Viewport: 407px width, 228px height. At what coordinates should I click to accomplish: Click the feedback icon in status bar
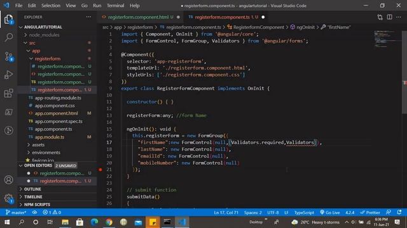tap(389, 213)
